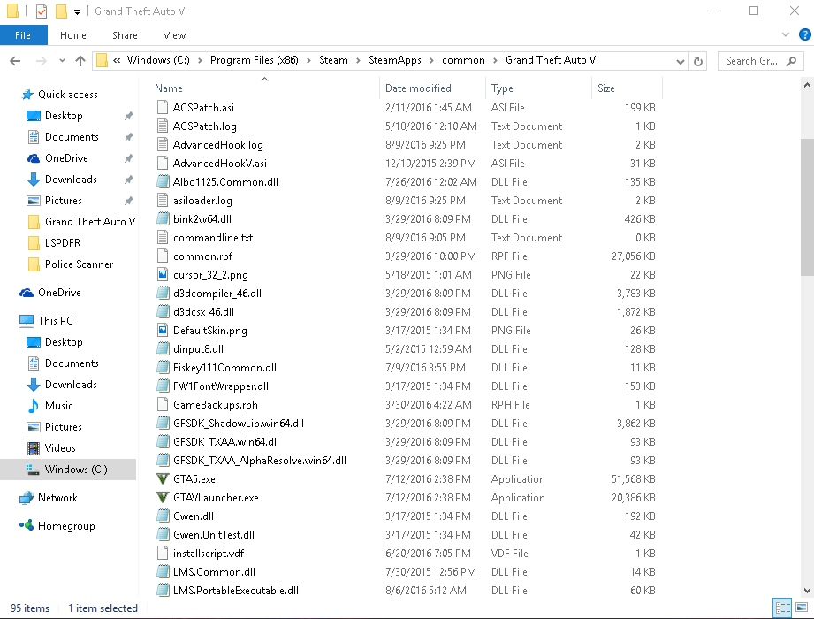The height and width of the screenshot is (619, 814).
Task: Expand Steam subfolders chevron in address bar
Action: pos(358,61)
